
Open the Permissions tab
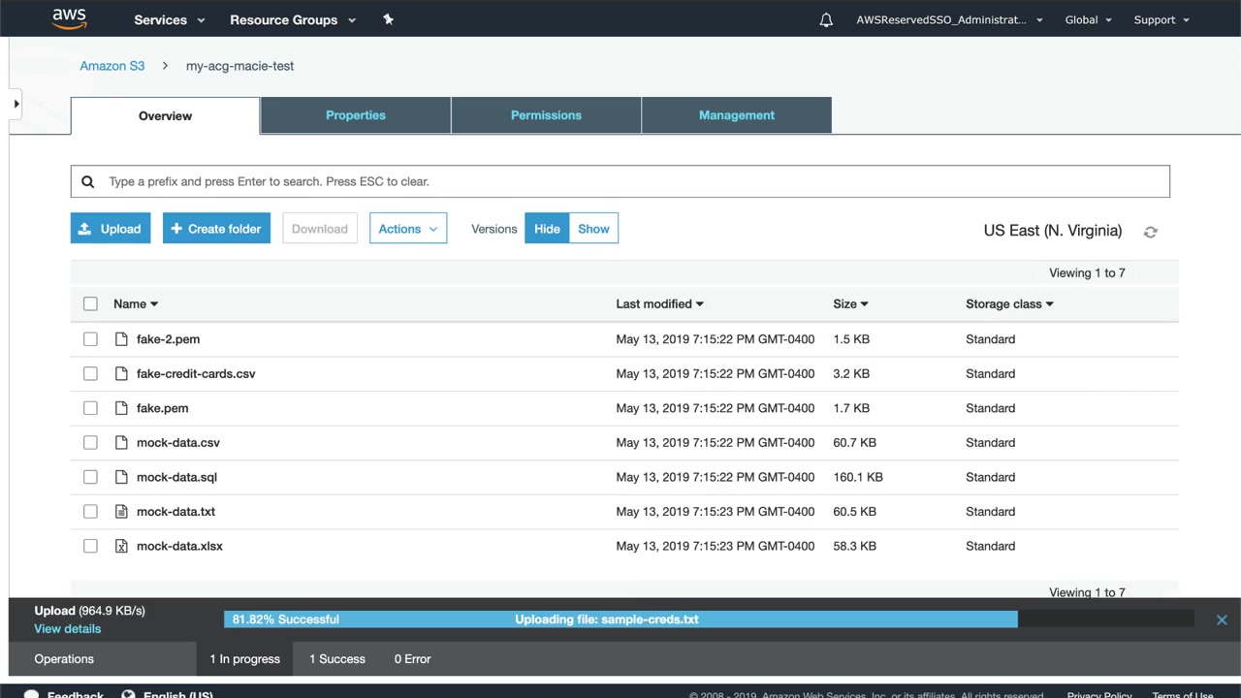546,115
